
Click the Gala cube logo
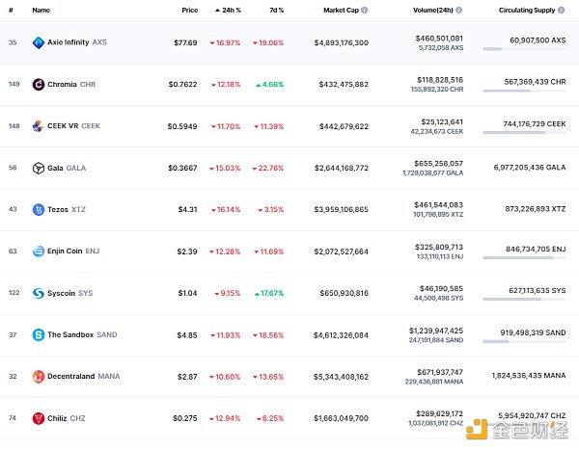[x=39, y=168]
